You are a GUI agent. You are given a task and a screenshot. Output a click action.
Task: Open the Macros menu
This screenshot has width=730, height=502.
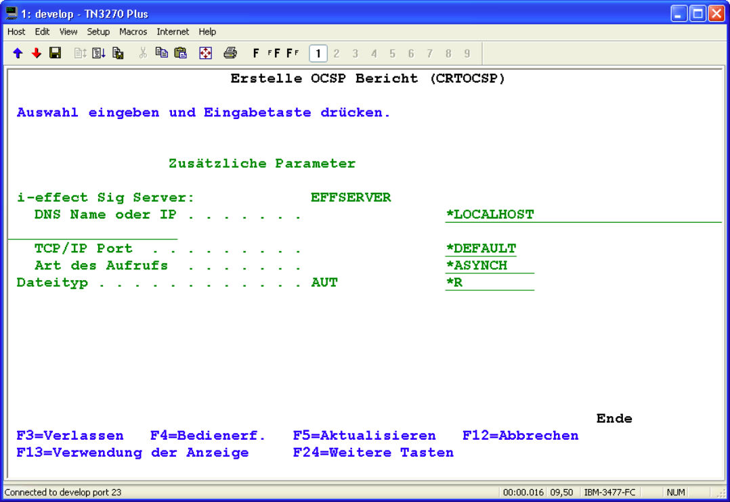tap(133, 32)
